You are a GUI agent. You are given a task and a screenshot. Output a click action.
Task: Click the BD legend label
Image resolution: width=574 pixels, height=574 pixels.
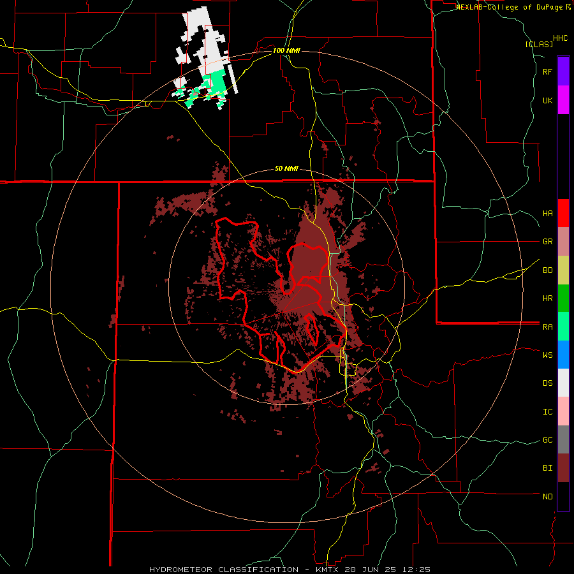coord(547,270)
